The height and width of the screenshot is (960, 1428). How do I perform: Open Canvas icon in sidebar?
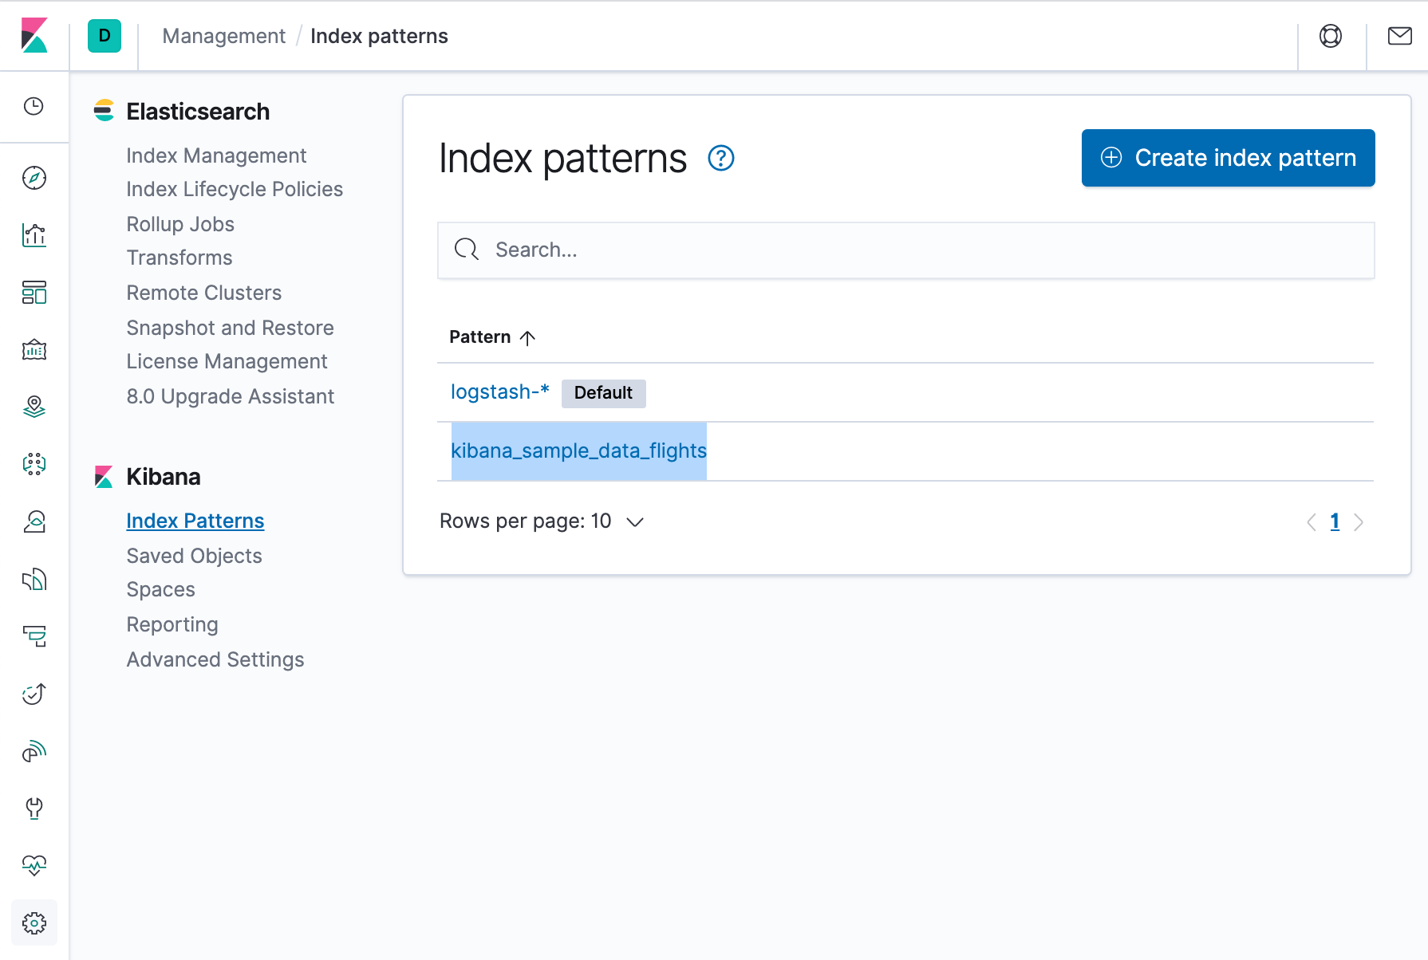pyautogui.click(x=34, y=350)
